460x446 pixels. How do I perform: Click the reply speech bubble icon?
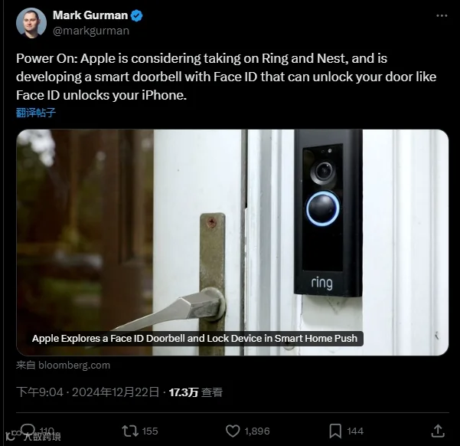pos(28,430)
